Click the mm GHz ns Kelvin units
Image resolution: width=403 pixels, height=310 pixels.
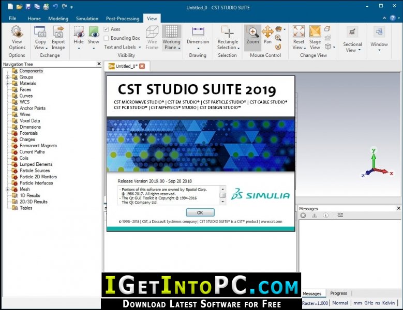point(374,303)
